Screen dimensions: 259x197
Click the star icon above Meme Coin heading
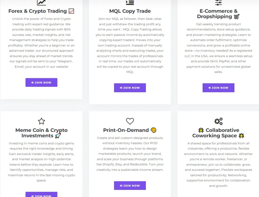coord(41,121)
